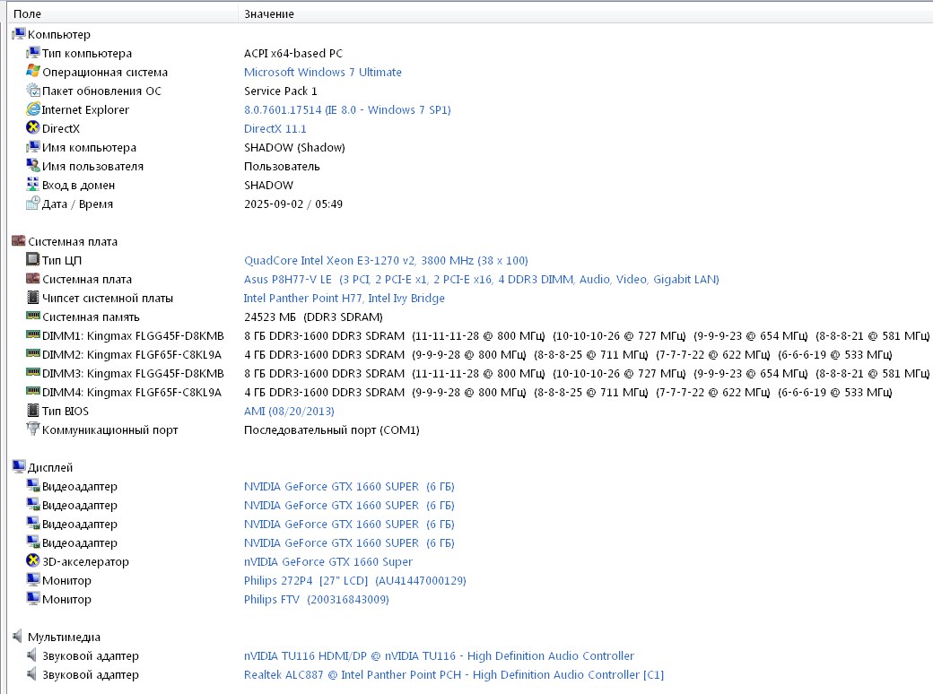Click the Значение column header
Screen dimensions: 933x694
click(x=586, y=13)
